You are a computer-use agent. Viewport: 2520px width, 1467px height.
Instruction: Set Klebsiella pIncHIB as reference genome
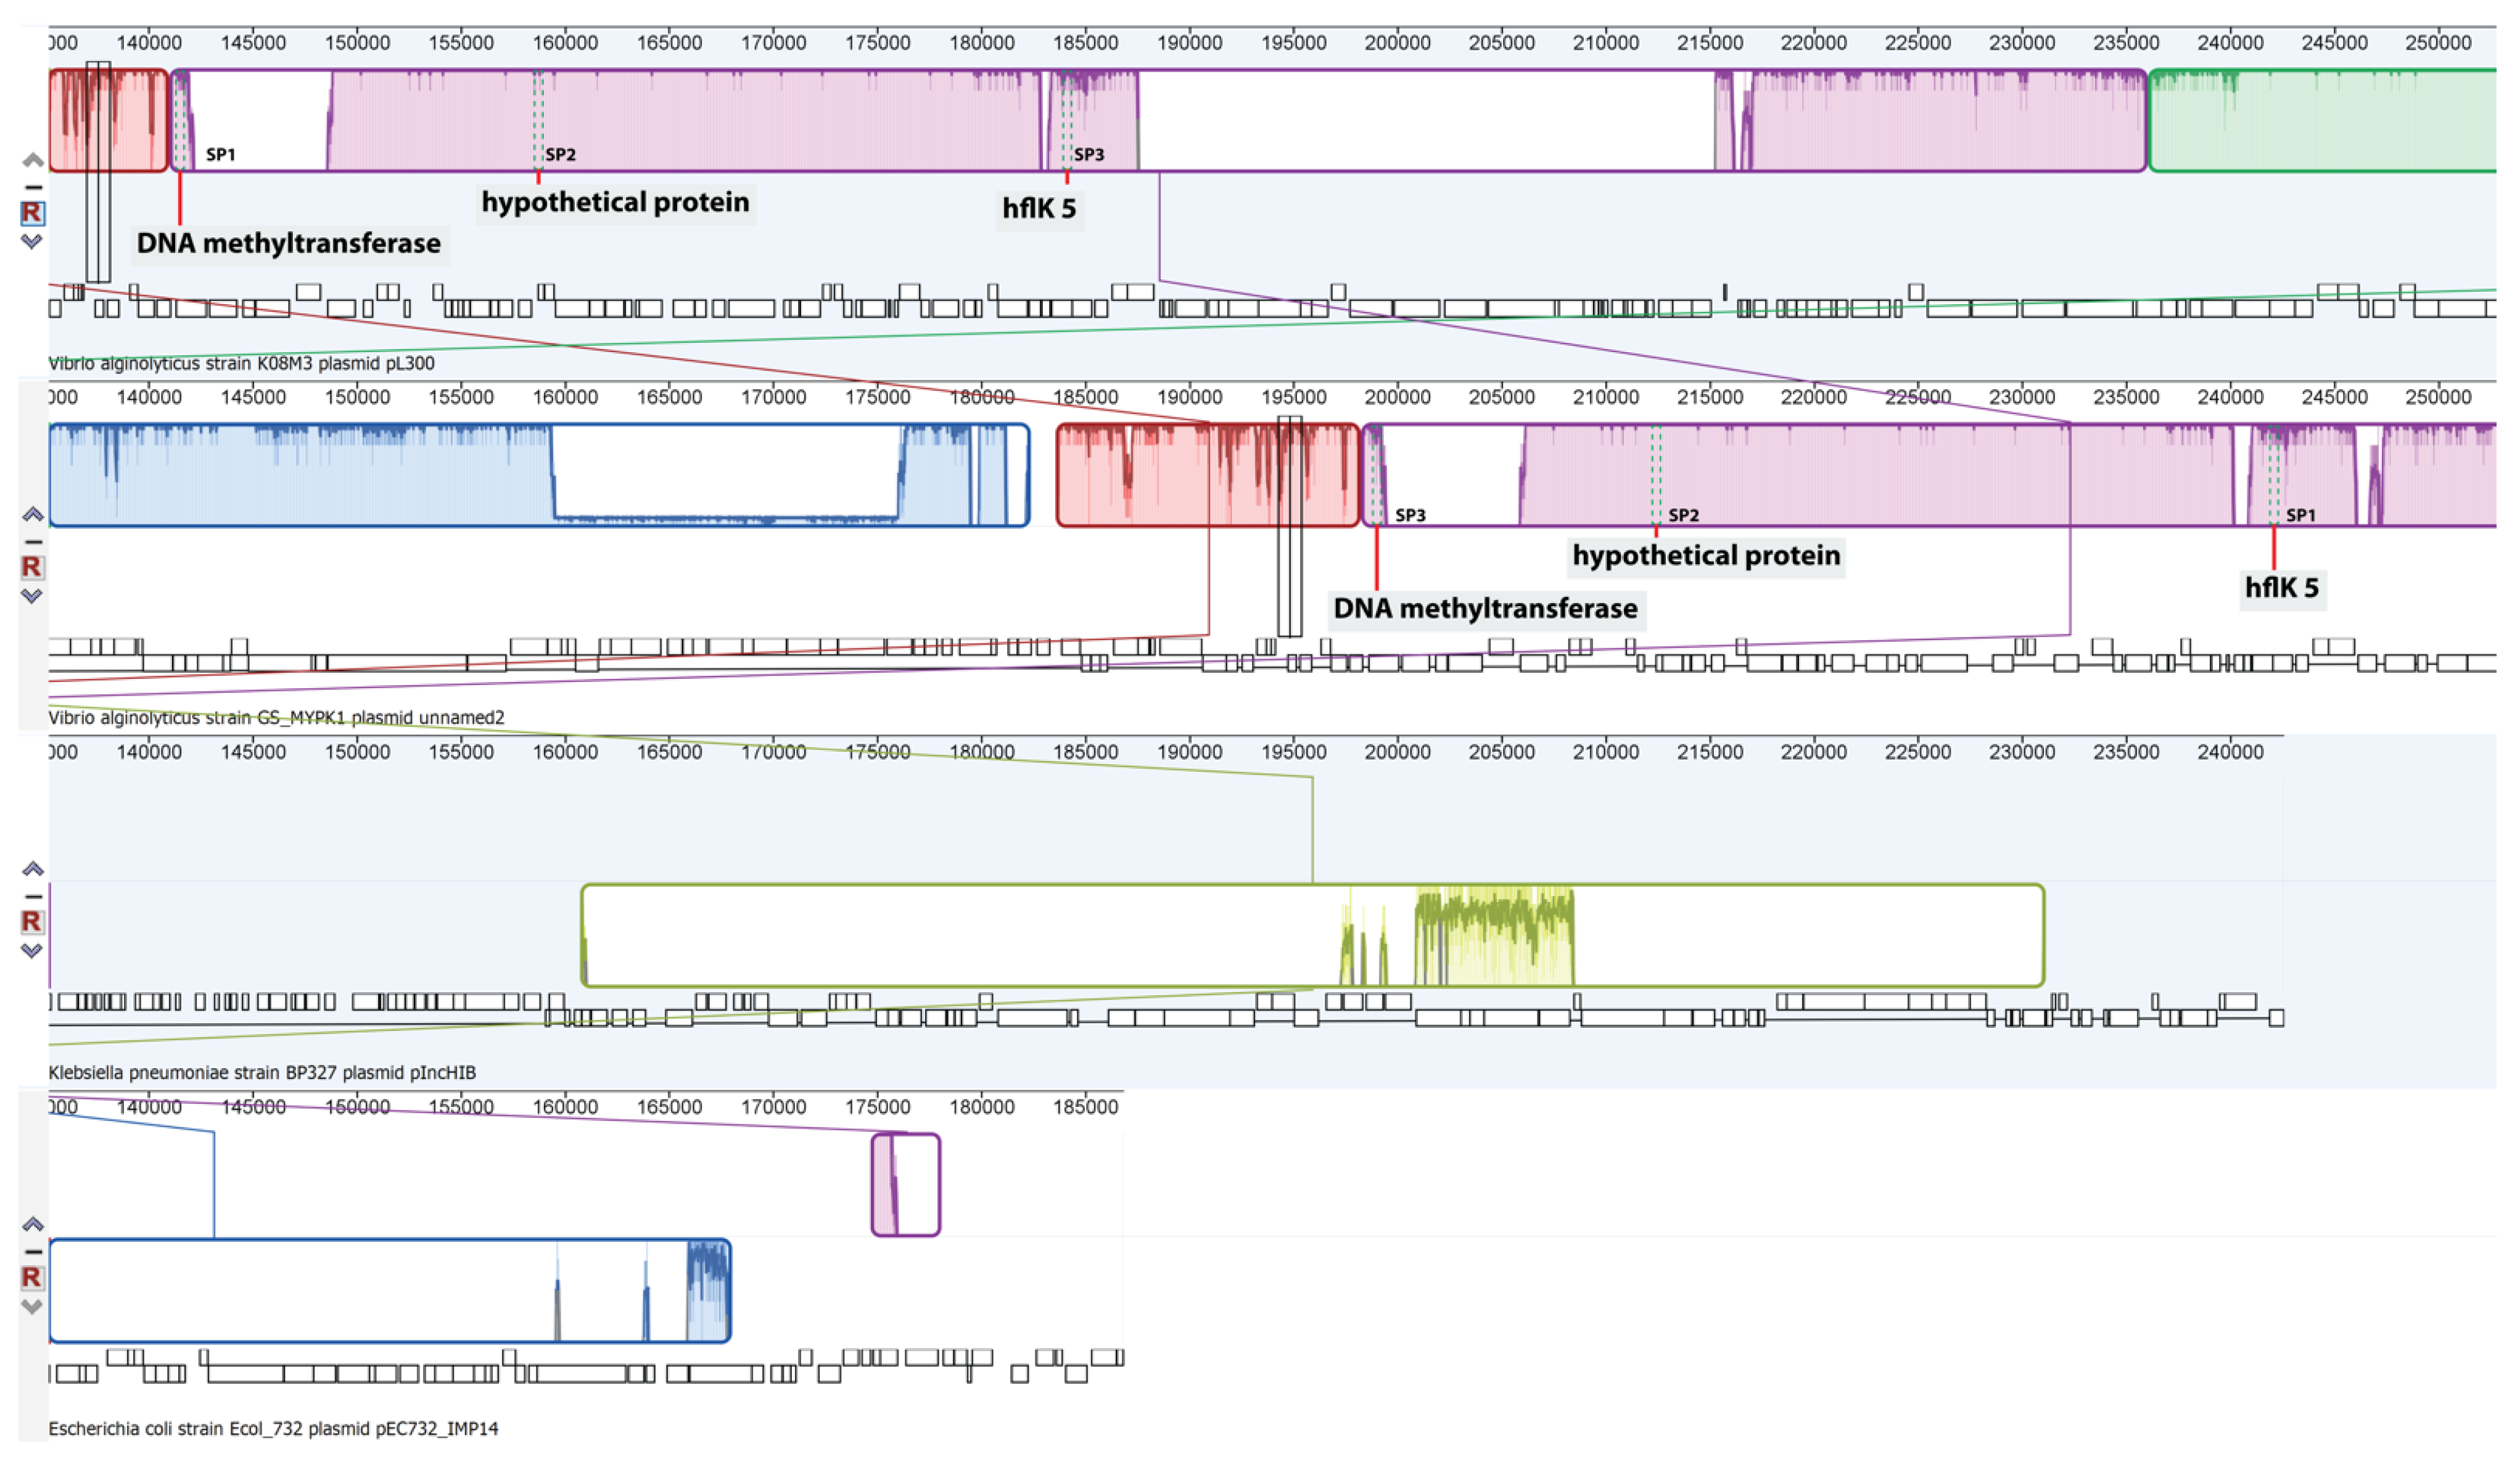(32, 922)
